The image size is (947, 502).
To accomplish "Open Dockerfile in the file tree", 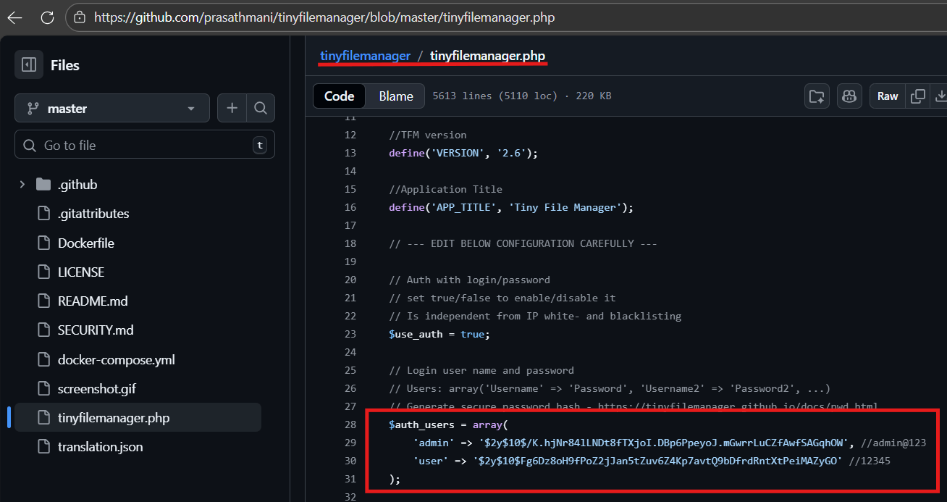I will point(85,243).
